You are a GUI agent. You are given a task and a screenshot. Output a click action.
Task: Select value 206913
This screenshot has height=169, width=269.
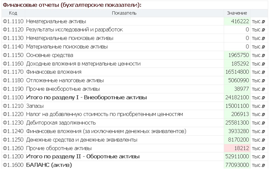(x=240, y=114)
